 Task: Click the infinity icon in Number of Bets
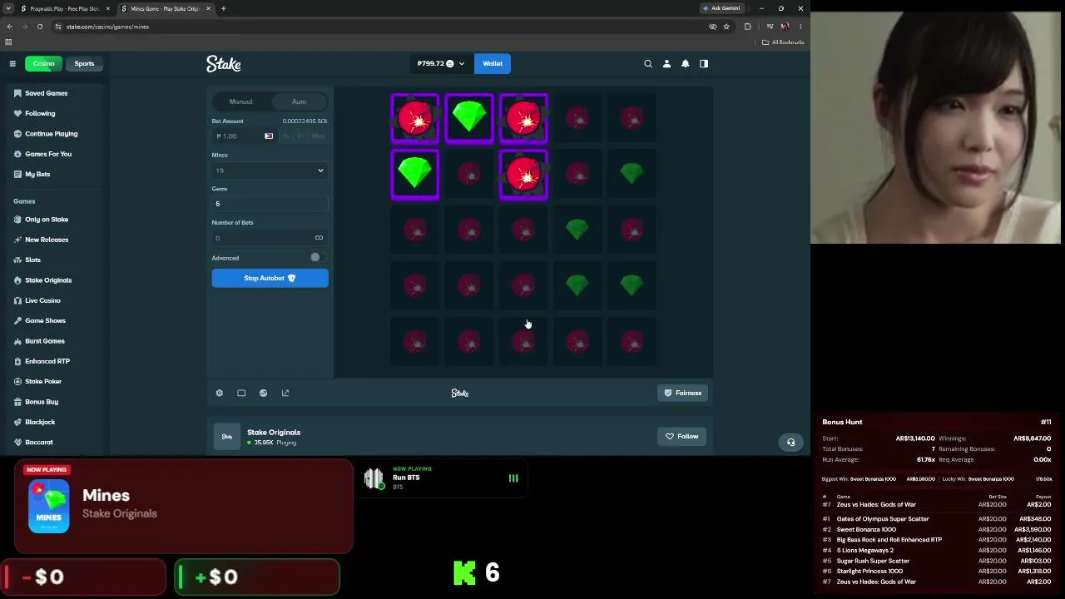pos(319,238)
